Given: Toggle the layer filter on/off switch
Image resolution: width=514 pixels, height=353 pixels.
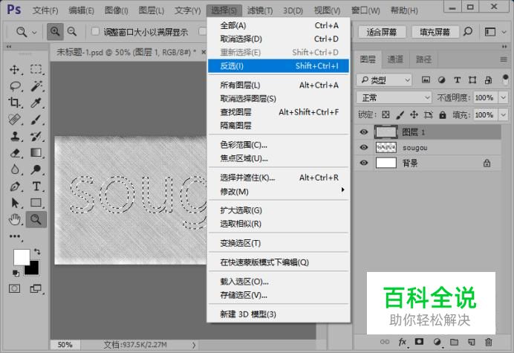Looking at the screenshot, I should [x=505, y=80].
